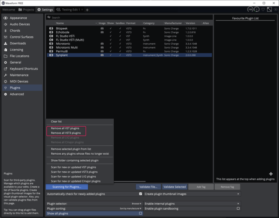Click the Category column header

coord(149,23)
